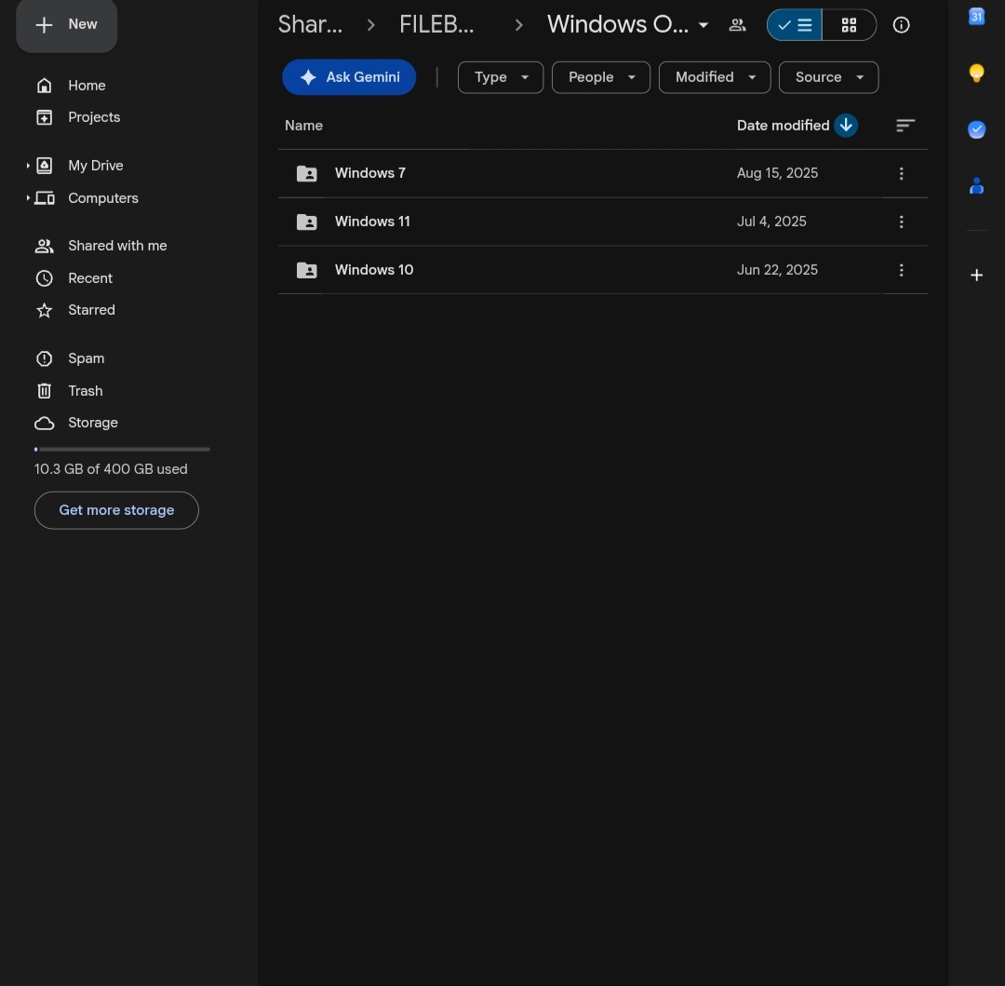This screenshot has width=1005, height=986.
Task: Select the Windows 11 folder
Action: coord(603,222)
